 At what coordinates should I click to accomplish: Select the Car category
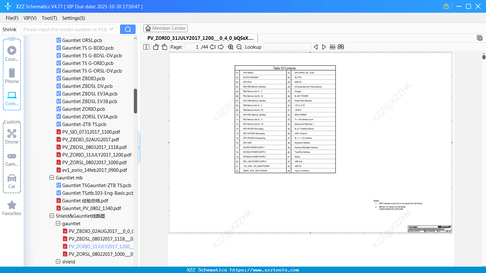click(x=12, y=181)
